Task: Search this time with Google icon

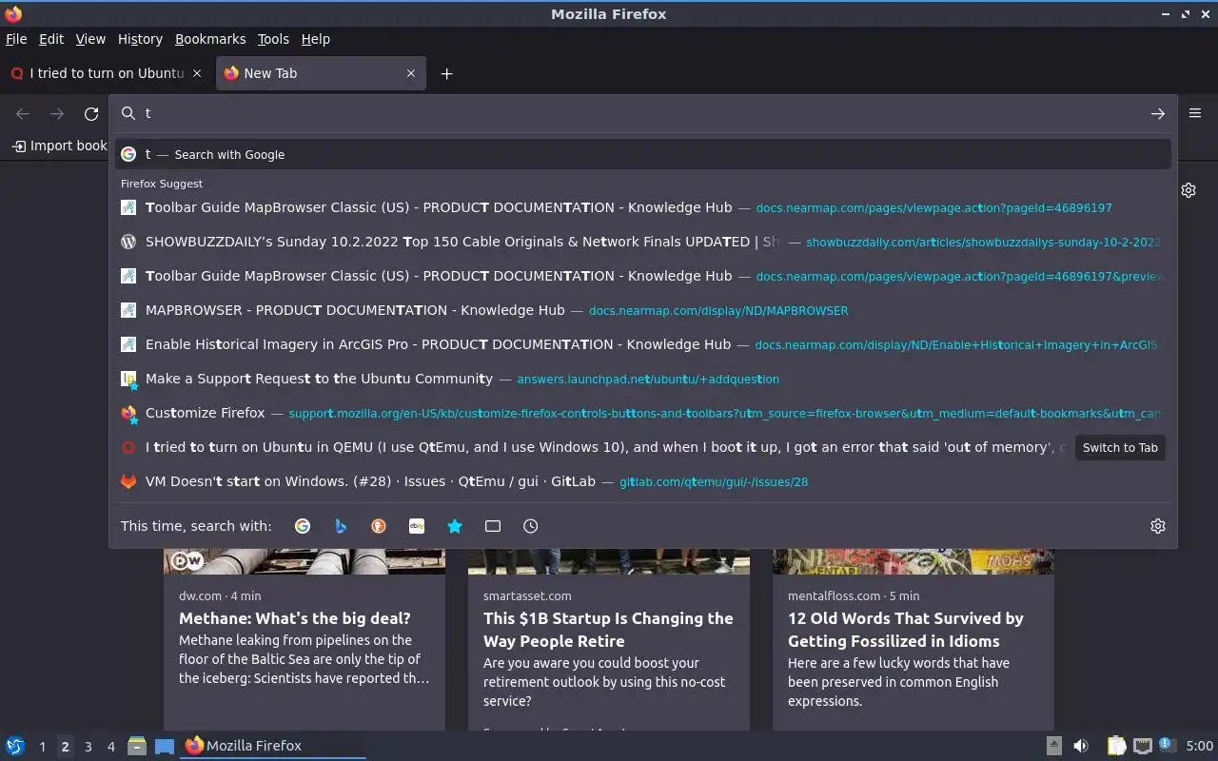Action: [x=303, y=526]
